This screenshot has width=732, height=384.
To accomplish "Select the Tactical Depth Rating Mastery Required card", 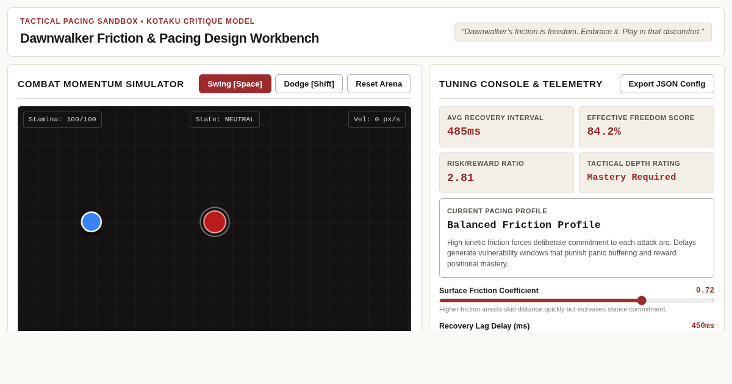I will pyautogui.click(x=647, y=172).
